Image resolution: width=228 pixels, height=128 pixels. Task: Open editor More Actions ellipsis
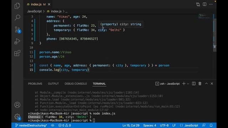coord(211,4)
